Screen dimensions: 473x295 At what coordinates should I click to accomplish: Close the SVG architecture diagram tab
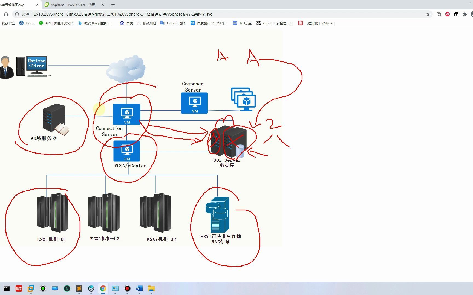click(x=37, y=5)
